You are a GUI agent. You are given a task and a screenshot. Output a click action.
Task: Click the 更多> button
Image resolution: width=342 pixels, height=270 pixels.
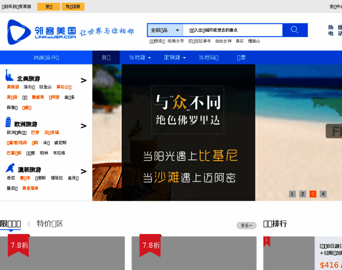(246, 225)
